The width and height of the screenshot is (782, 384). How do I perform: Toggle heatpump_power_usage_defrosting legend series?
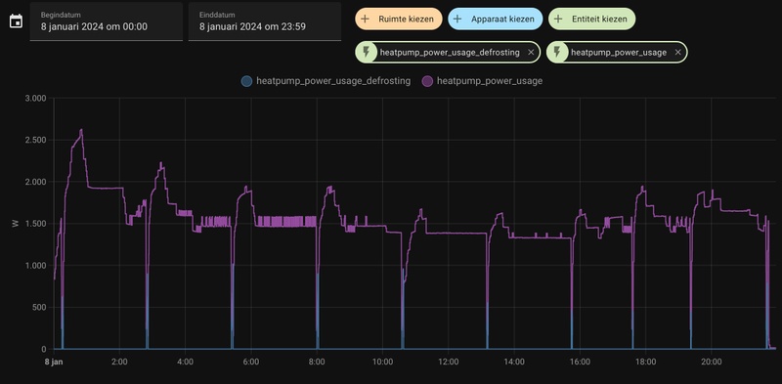coord(326,81)
